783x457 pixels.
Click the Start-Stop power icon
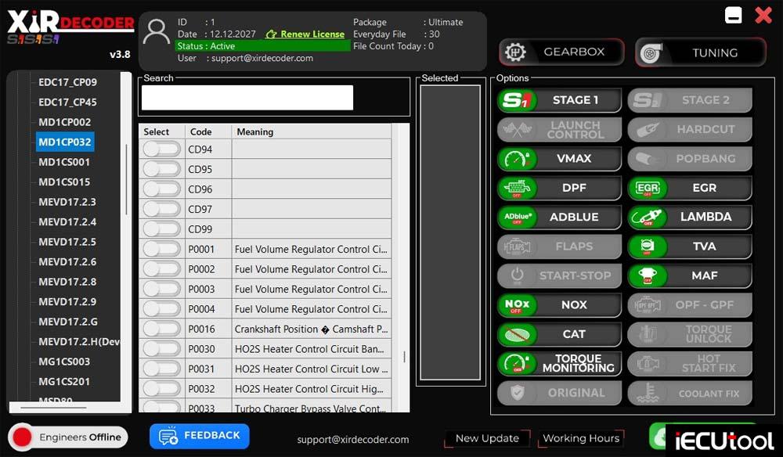(x=517, y=276)
